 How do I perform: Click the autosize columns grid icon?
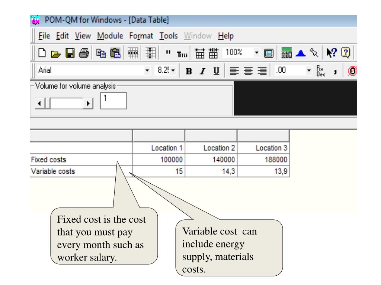point(133,53)
